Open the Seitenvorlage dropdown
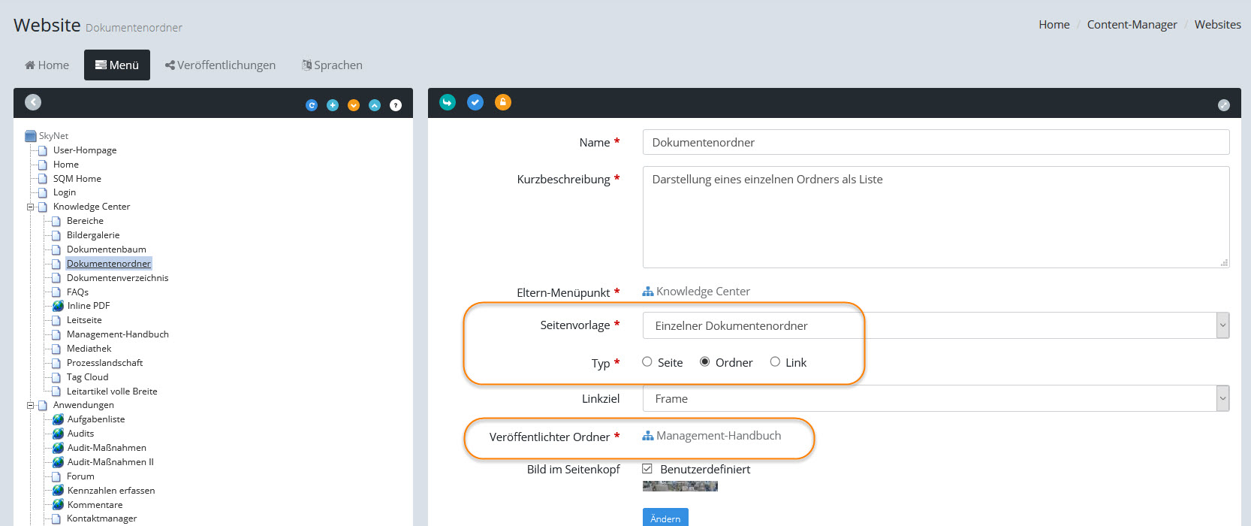Image resolution: width=1251 pixels, height=526 pixels. (x=935, y=325)
